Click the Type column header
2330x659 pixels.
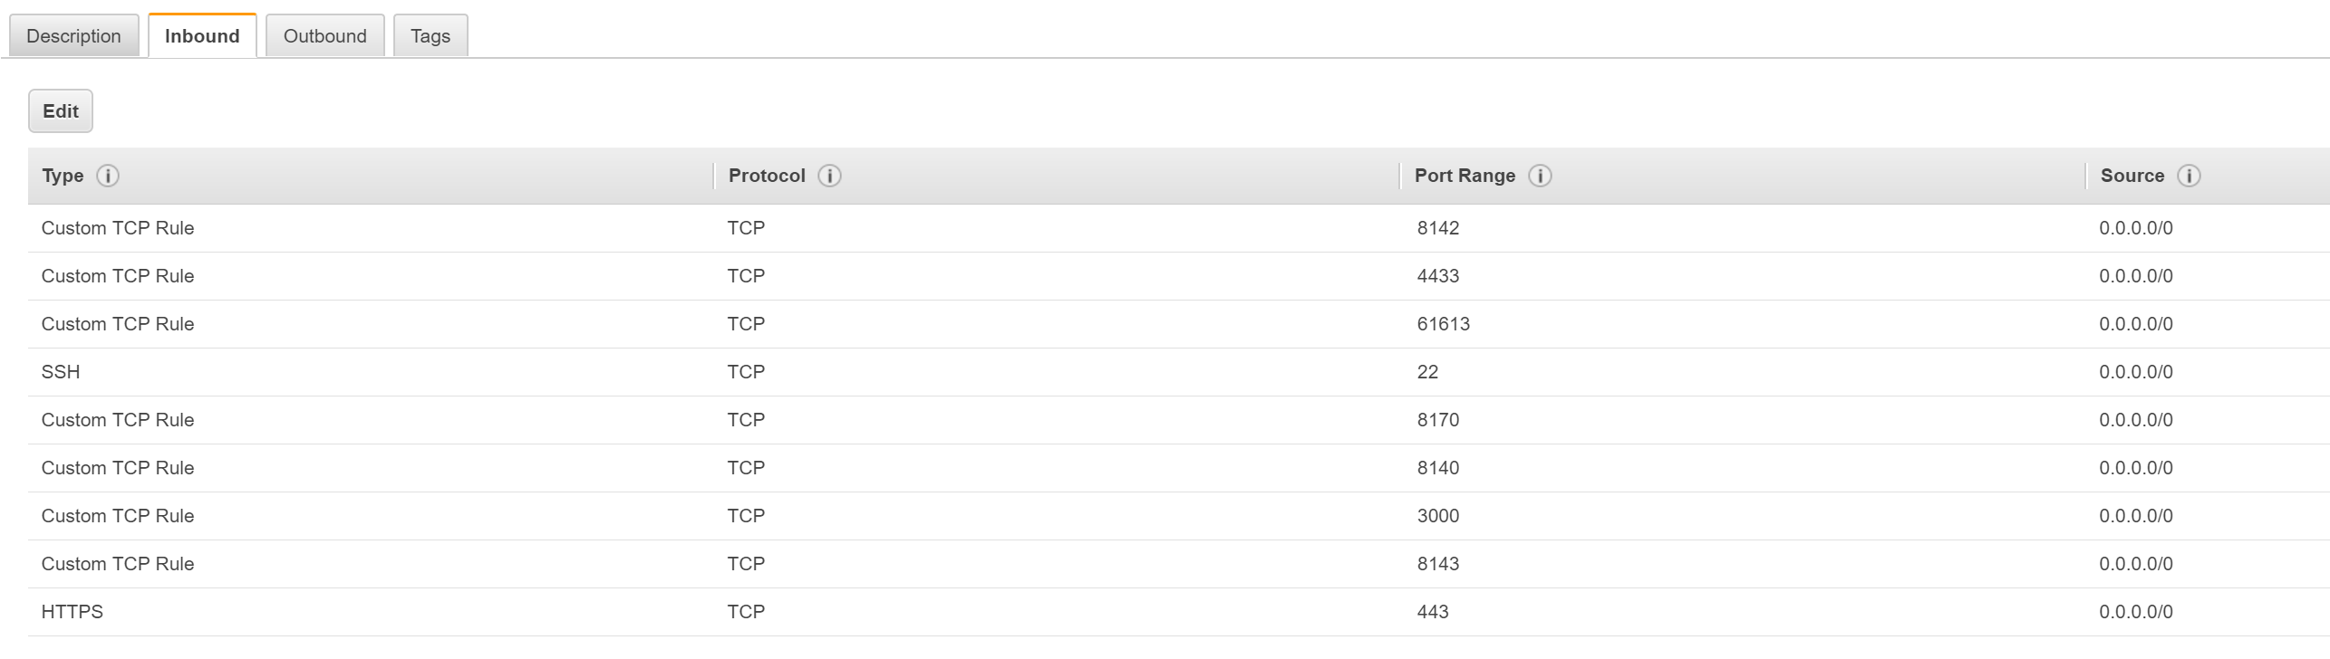[63, 176]
